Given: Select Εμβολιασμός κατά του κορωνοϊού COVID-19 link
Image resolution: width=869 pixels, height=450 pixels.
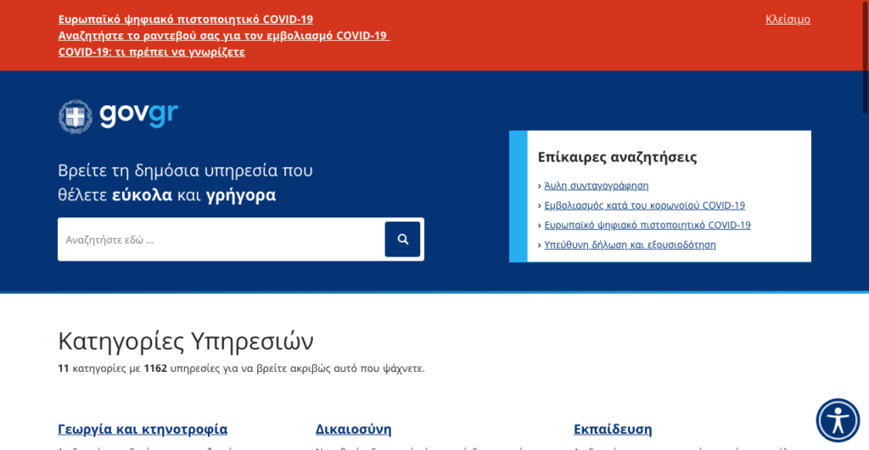Looking at the screenshot, I should click(644, 205).
